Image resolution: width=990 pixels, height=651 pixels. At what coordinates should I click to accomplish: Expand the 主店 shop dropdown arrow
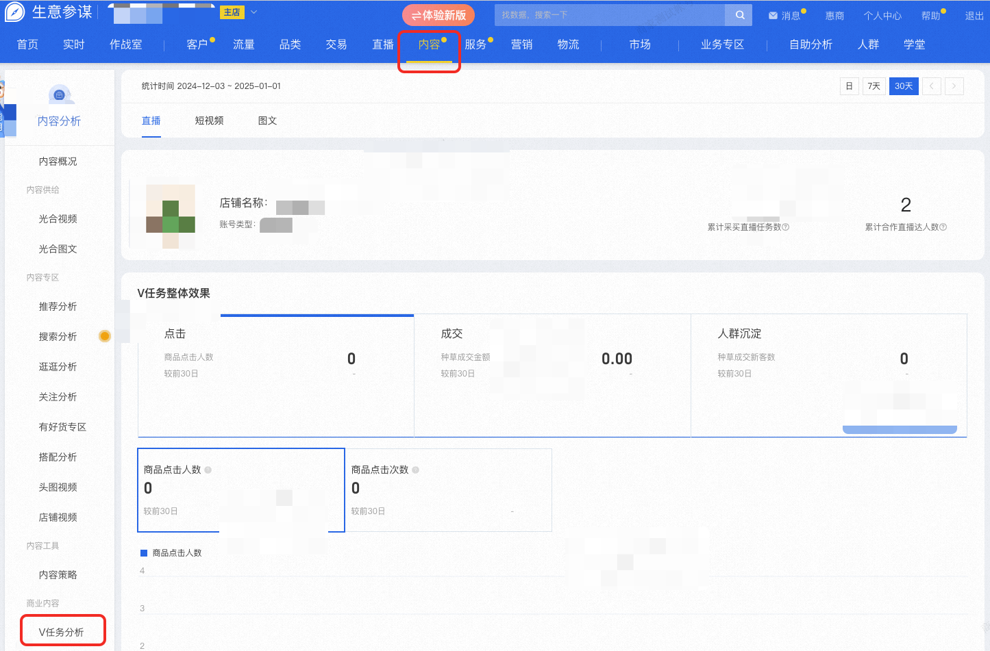point(253,12)
